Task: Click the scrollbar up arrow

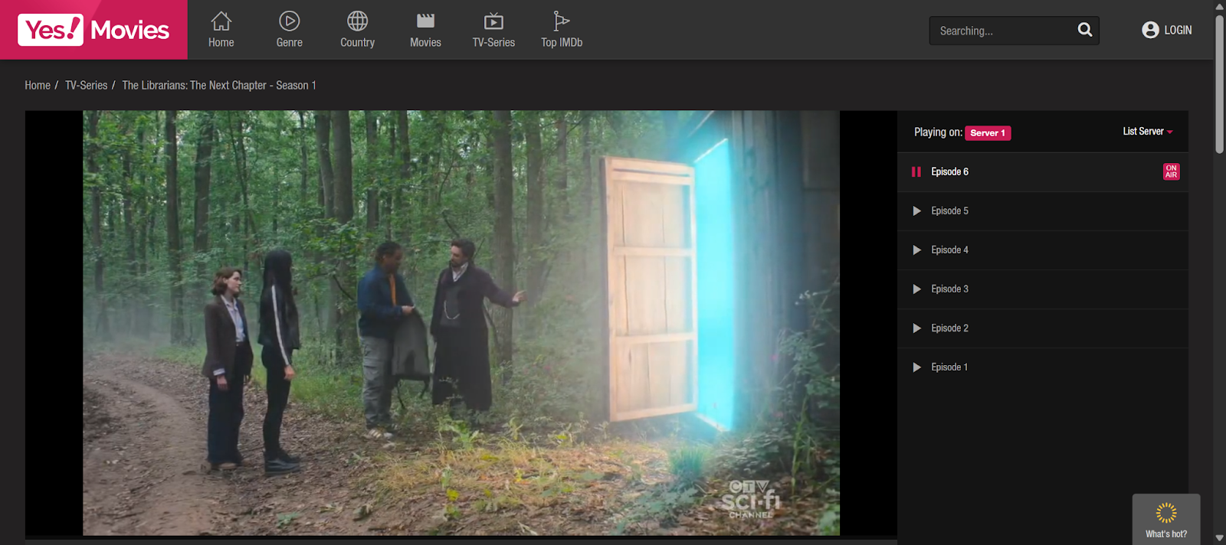Action: [1219, 6]
